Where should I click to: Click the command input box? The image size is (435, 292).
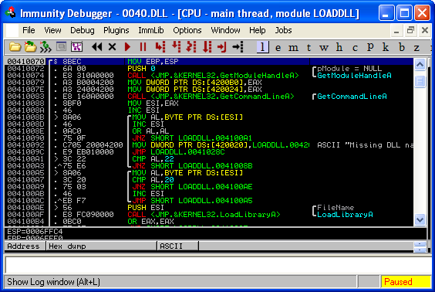(217, 265)
